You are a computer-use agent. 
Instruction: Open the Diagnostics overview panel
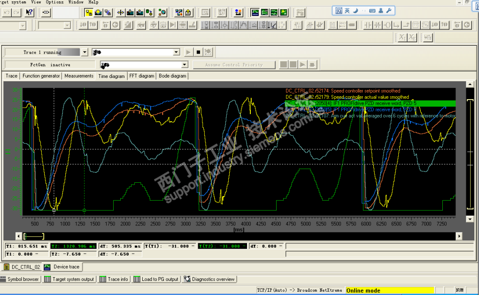click(x=209, y=279)
